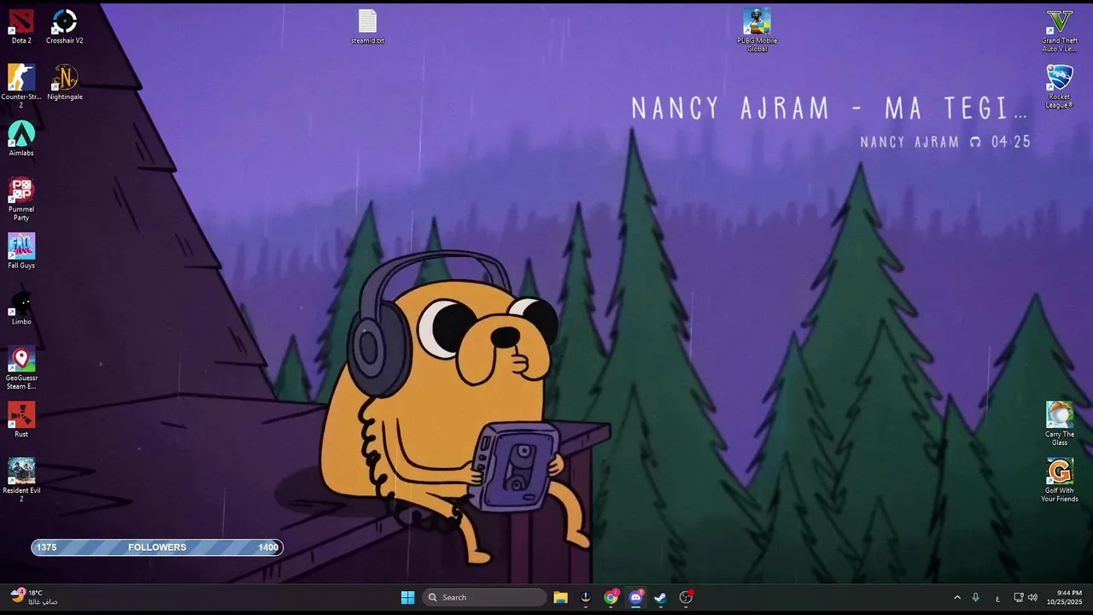Click the microphone tray icon

tap(975, 597)
